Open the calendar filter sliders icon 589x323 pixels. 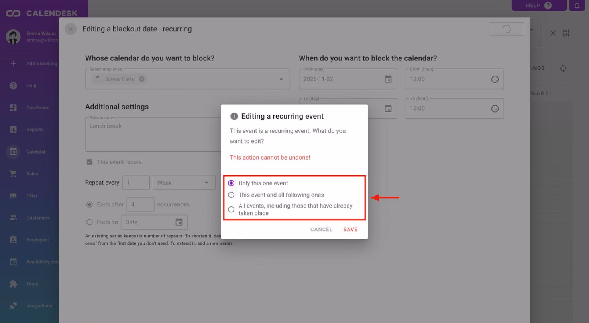(x=567, y=33)
